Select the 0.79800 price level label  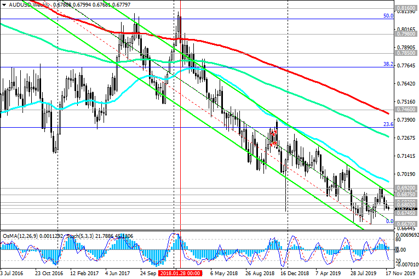(x=406, y=34)
